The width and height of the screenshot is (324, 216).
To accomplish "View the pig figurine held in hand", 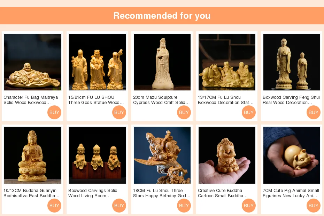I will 292,155.
